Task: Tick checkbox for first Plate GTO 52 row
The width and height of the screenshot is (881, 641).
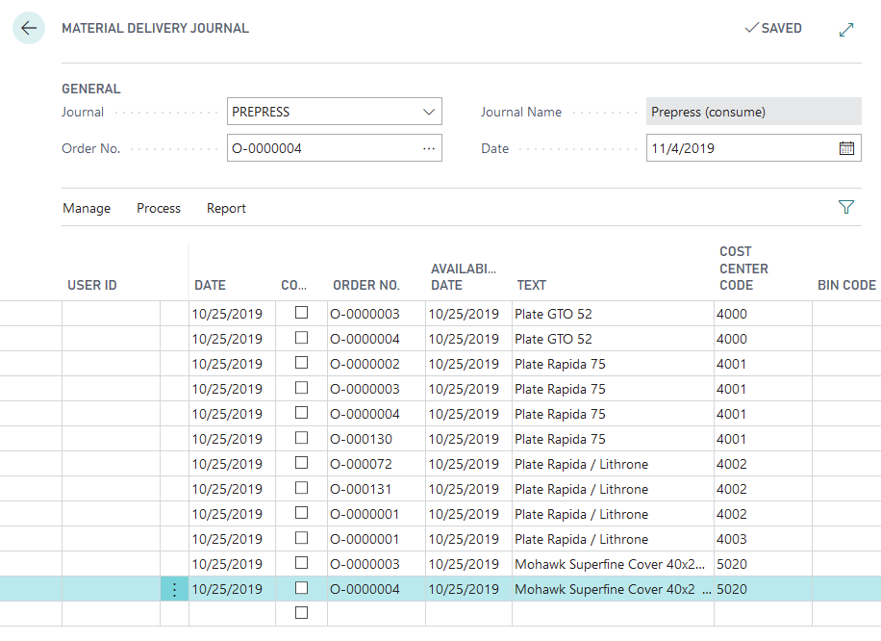Action: point(301,313)
